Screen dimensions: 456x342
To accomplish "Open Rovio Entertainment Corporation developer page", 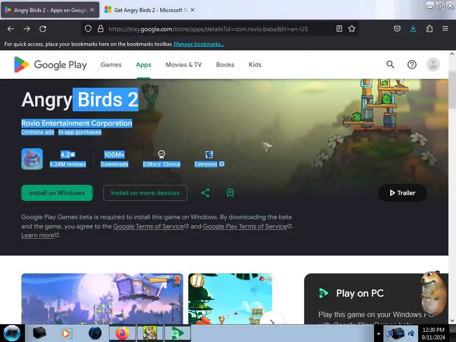I will pos(77,123).
